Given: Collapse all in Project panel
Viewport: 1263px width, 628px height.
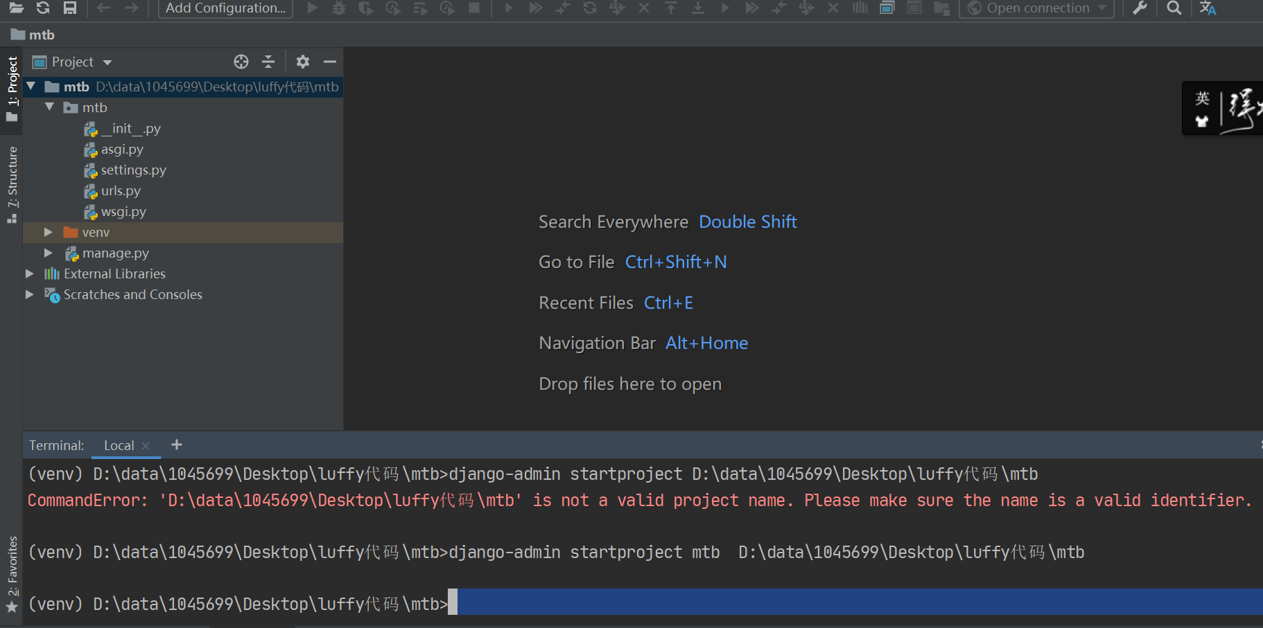Looking at the screenshot, I should [268, 62].
